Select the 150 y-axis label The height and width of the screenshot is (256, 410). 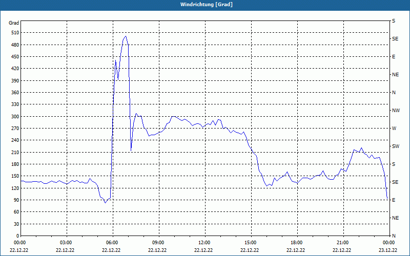tap(16, 176)
